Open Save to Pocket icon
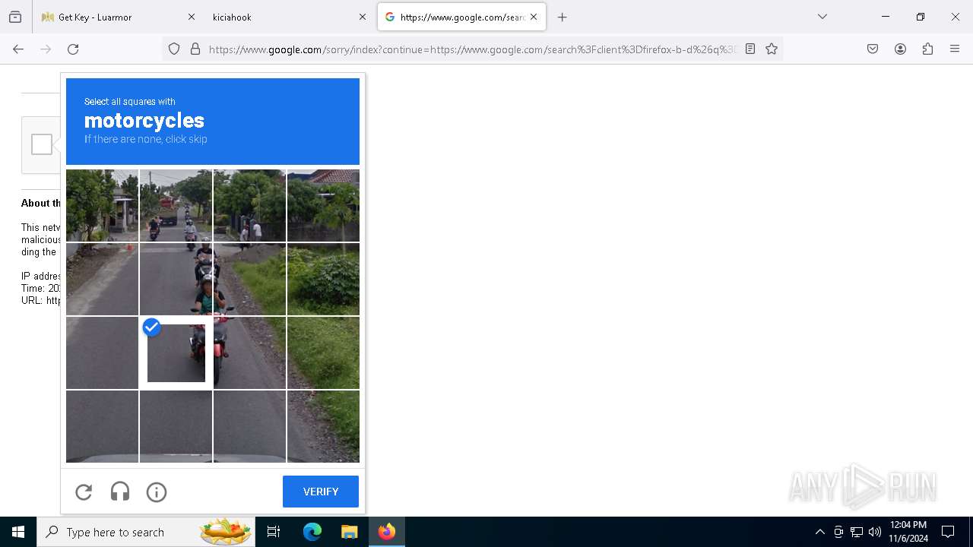The height and width of the screenshot is (547, 973). [x=873, y=49]
